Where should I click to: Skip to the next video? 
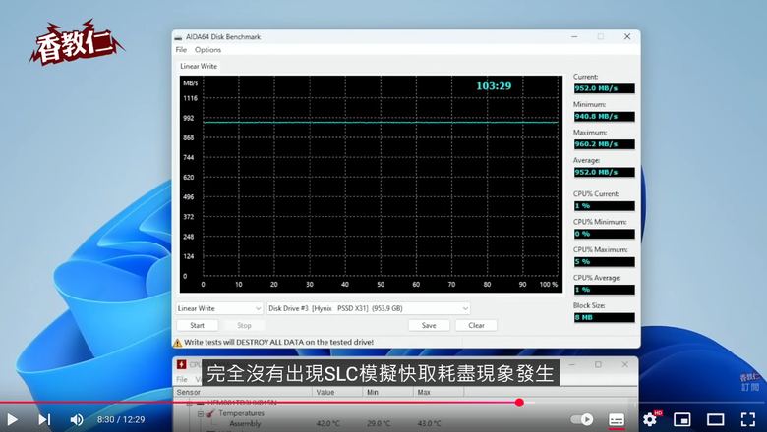[44, 419]
